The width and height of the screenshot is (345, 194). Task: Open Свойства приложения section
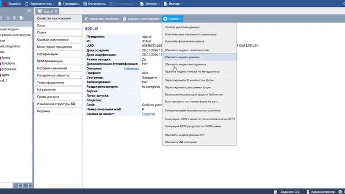coord(58,18)
